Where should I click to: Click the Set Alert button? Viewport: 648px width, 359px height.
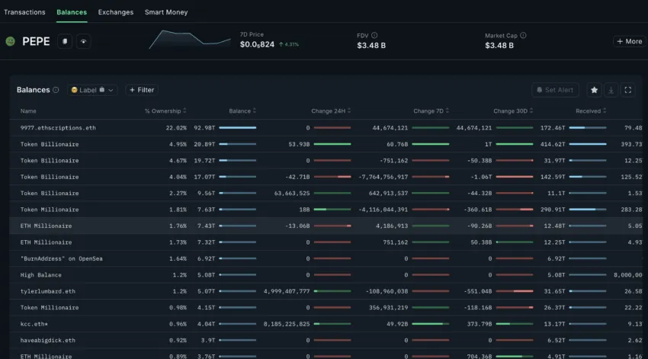555,90
